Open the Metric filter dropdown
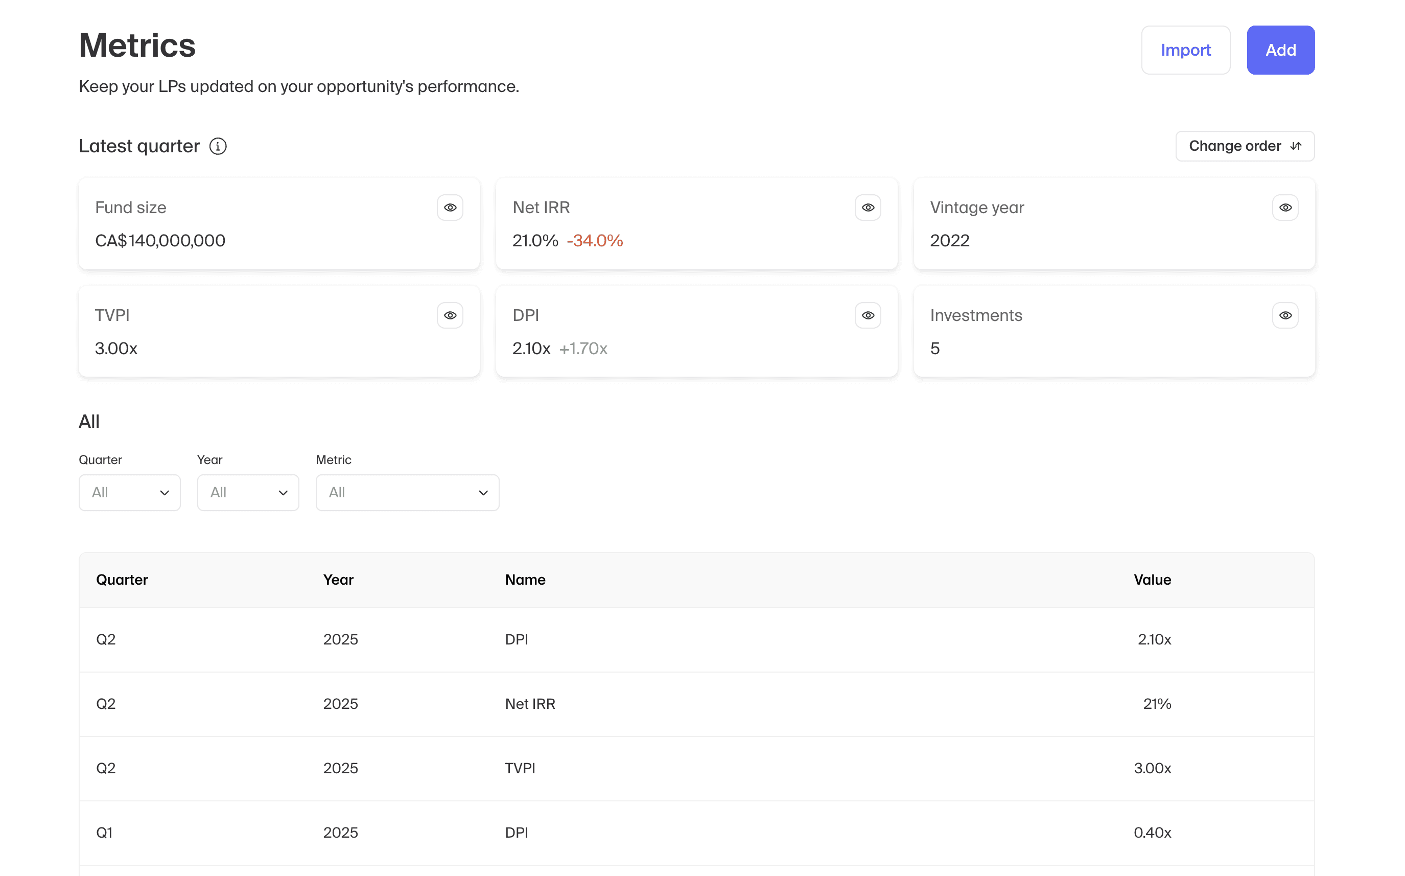 [x=407, y=493]
